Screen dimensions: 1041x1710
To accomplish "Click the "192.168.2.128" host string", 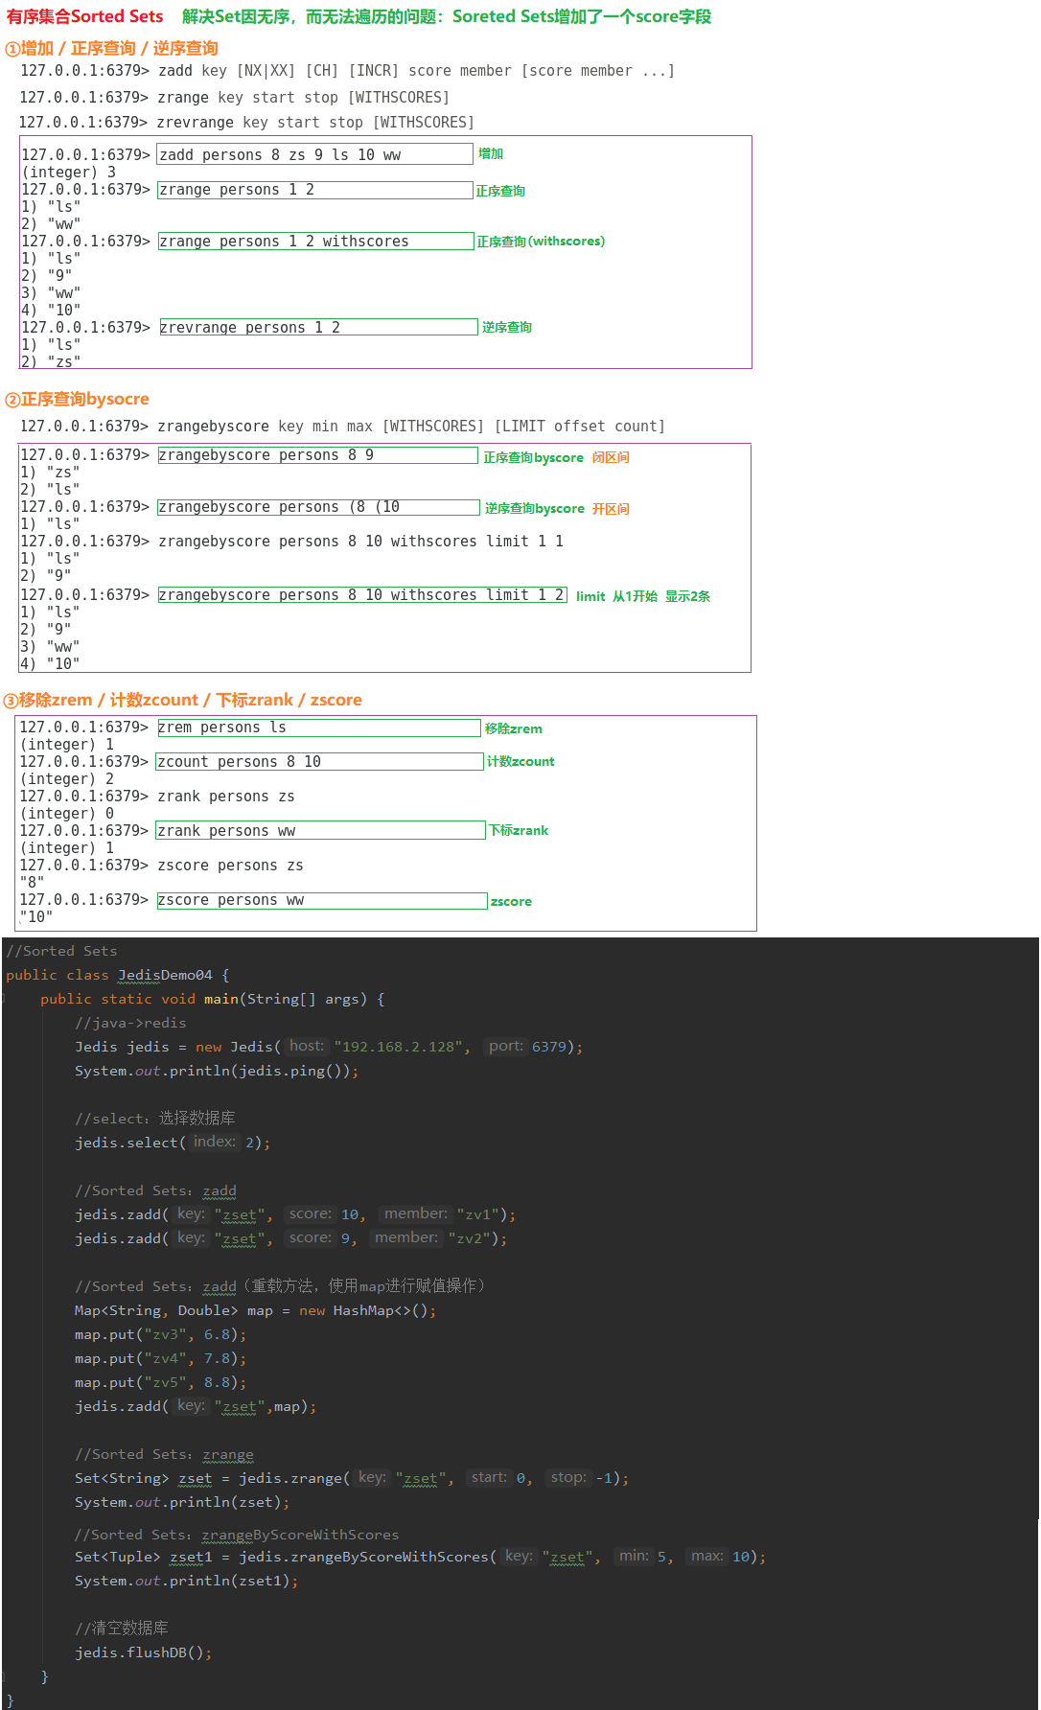I will [x=398, y=1047].
